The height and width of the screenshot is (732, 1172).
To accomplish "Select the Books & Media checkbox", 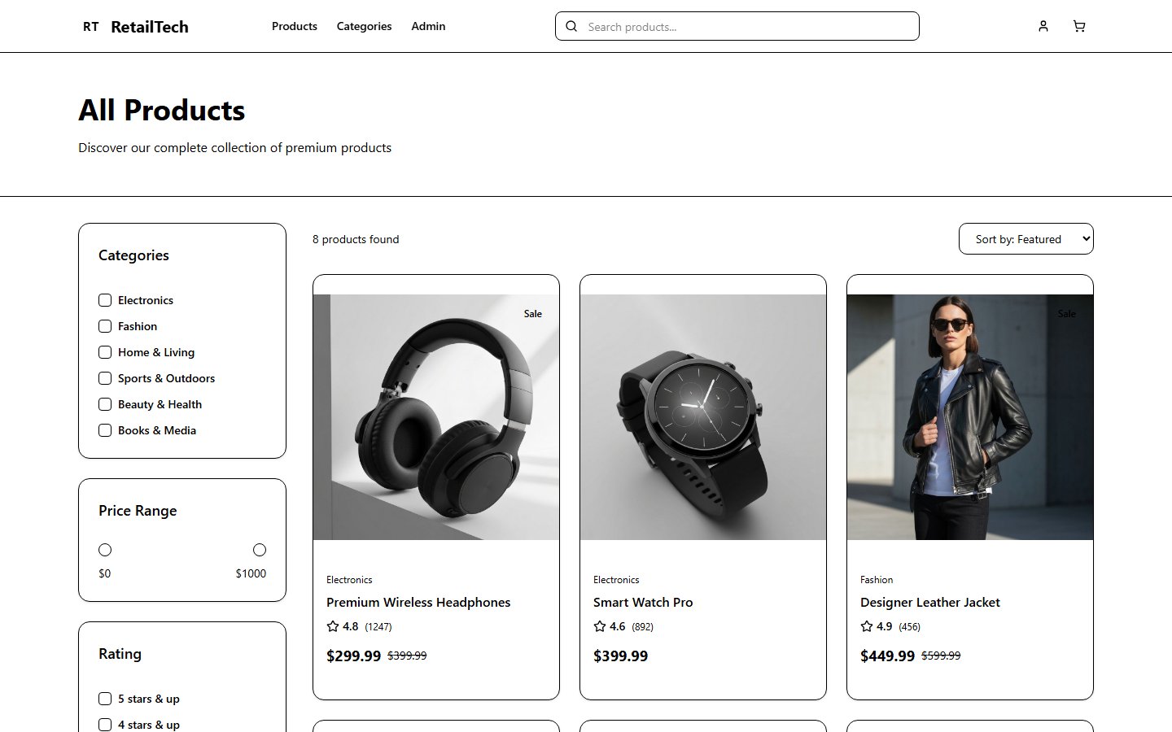I will click(x=105, y=430).
